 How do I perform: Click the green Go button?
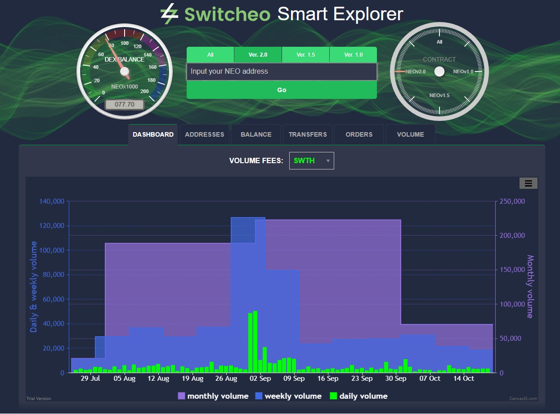pos(282,90)
